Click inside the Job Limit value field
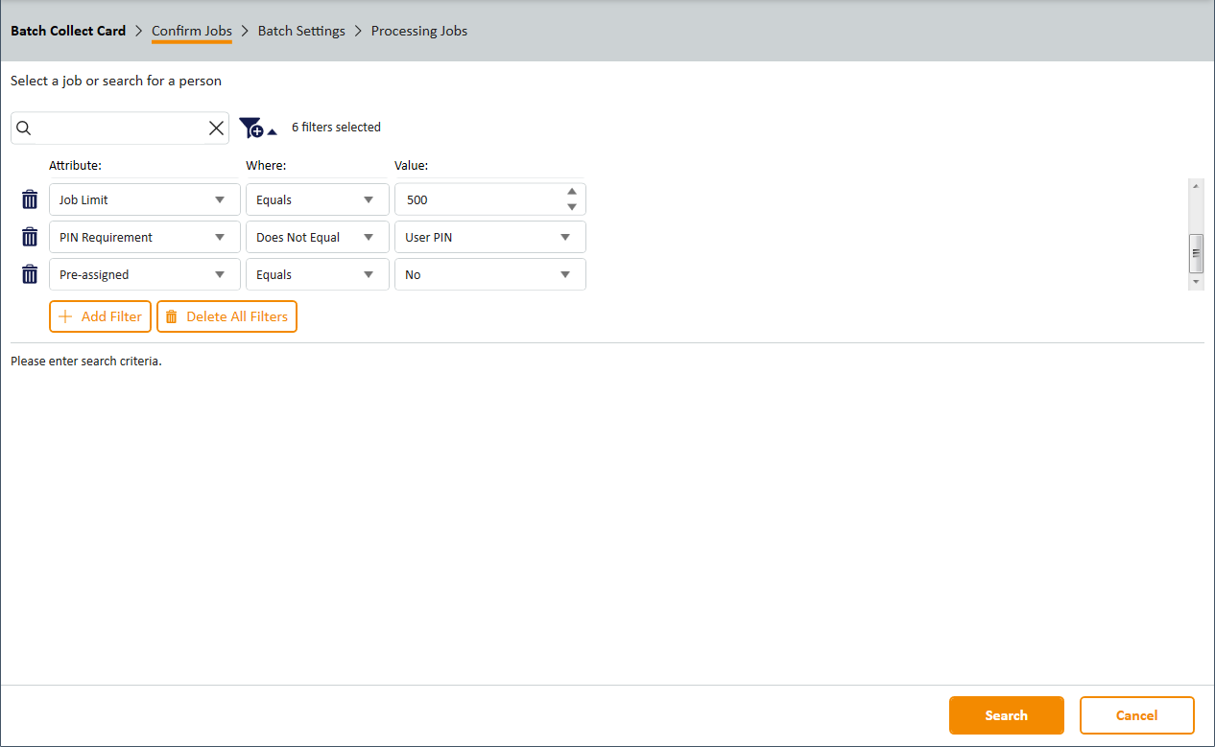Screen dimensions: 1215x747 pos(475,199)
